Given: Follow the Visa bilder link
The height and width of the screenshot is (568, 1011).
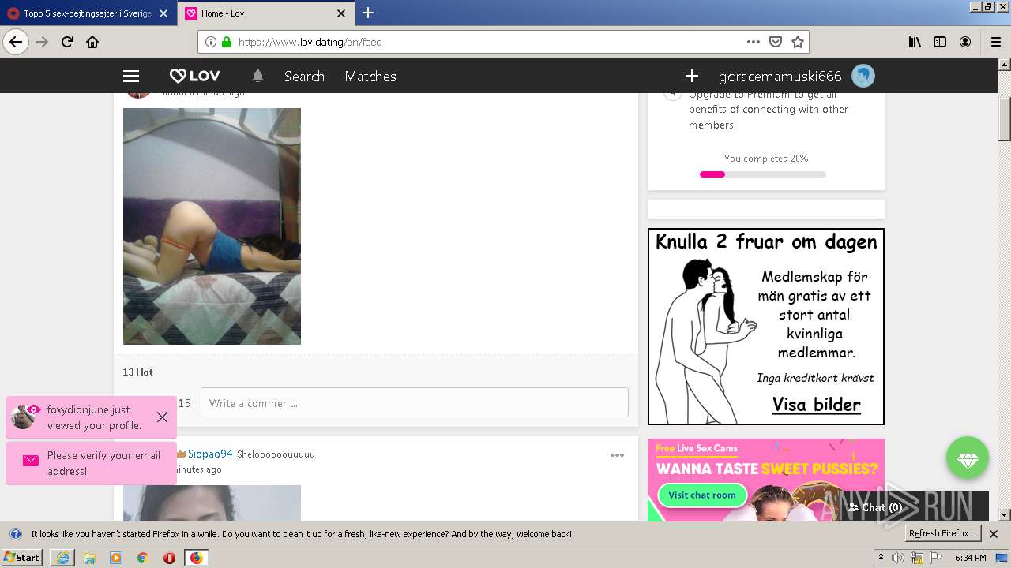Looking at the screenshot, I should pos(816,405).
